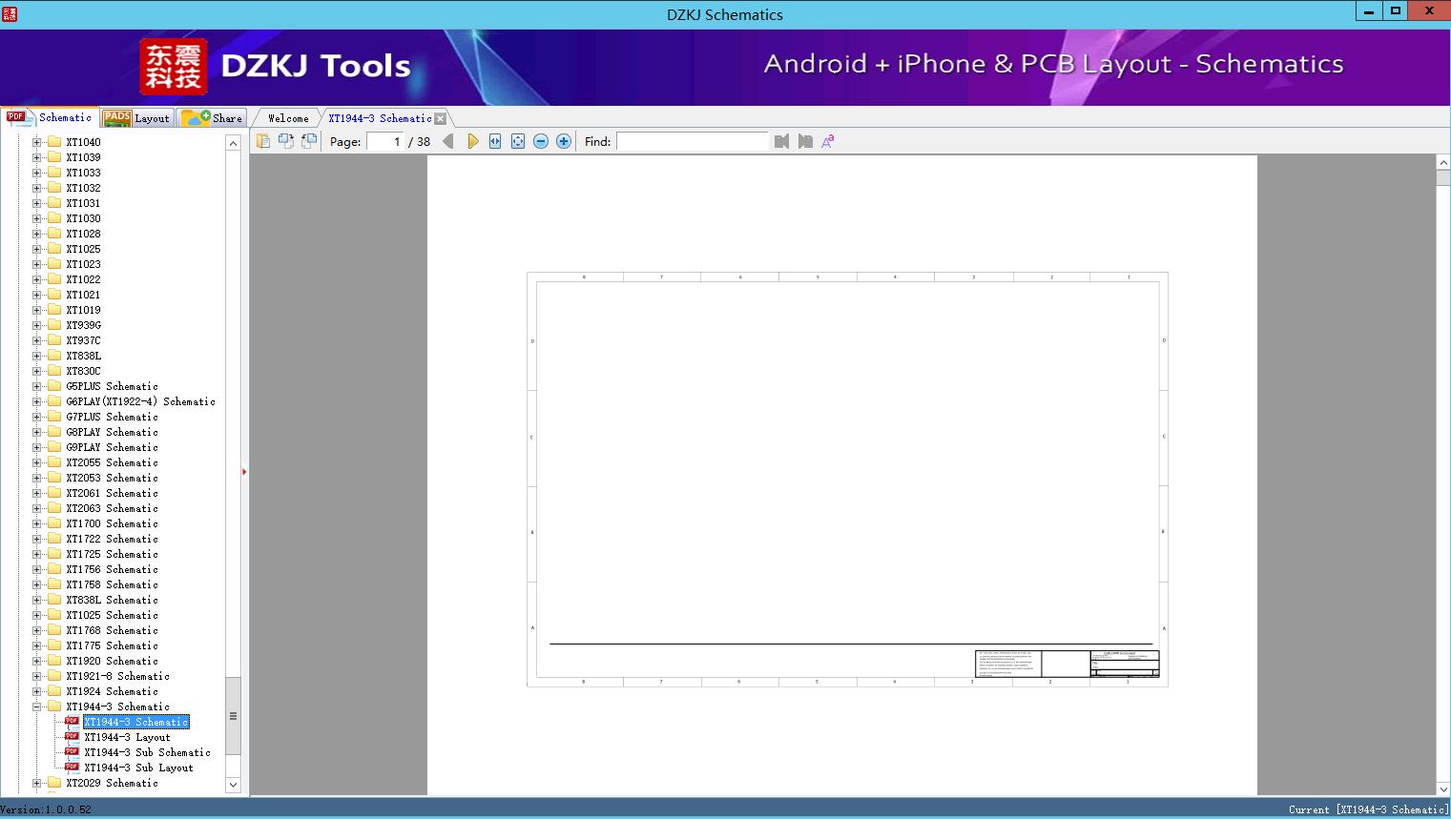Image resolution: width=1451 pixels, height=819 pixels.
Task: Select the XT1775 Schematic folder
Action: pyautogui.click(x=112, y=645)
